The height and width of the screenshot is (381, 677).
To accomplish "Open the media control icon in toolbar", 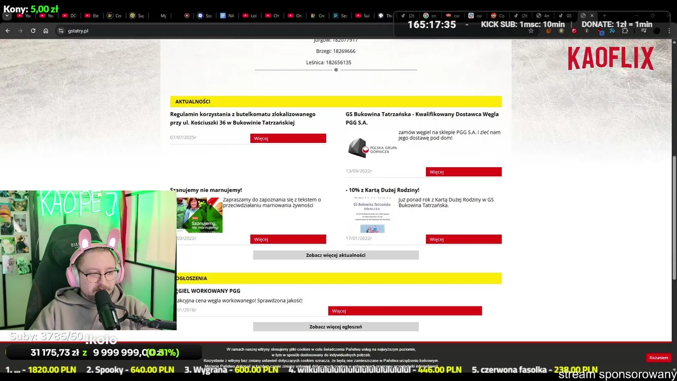I will 644,31.
